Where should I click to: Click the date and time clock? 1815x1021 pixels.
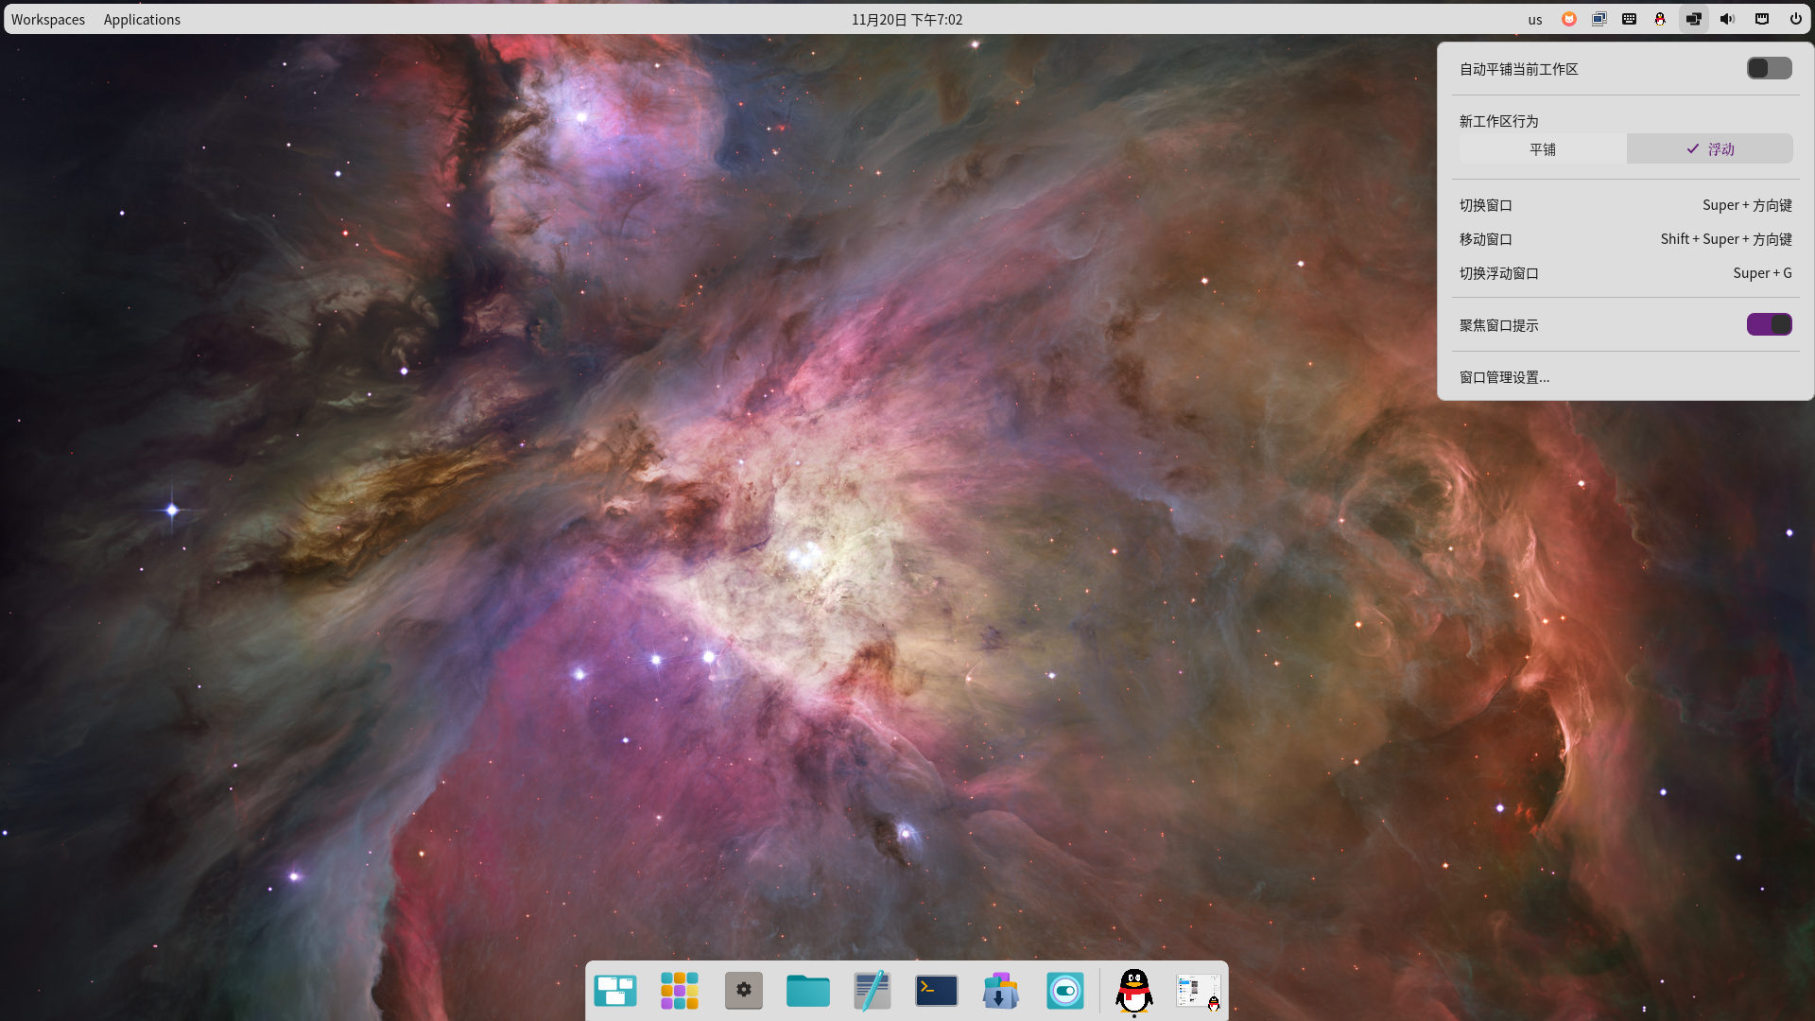pyautogui.click(x=907, y=19)
